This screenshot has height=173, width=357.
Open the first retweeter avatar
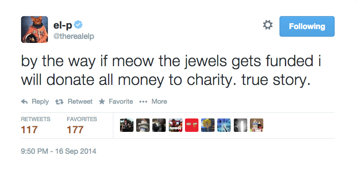point(127,125)
